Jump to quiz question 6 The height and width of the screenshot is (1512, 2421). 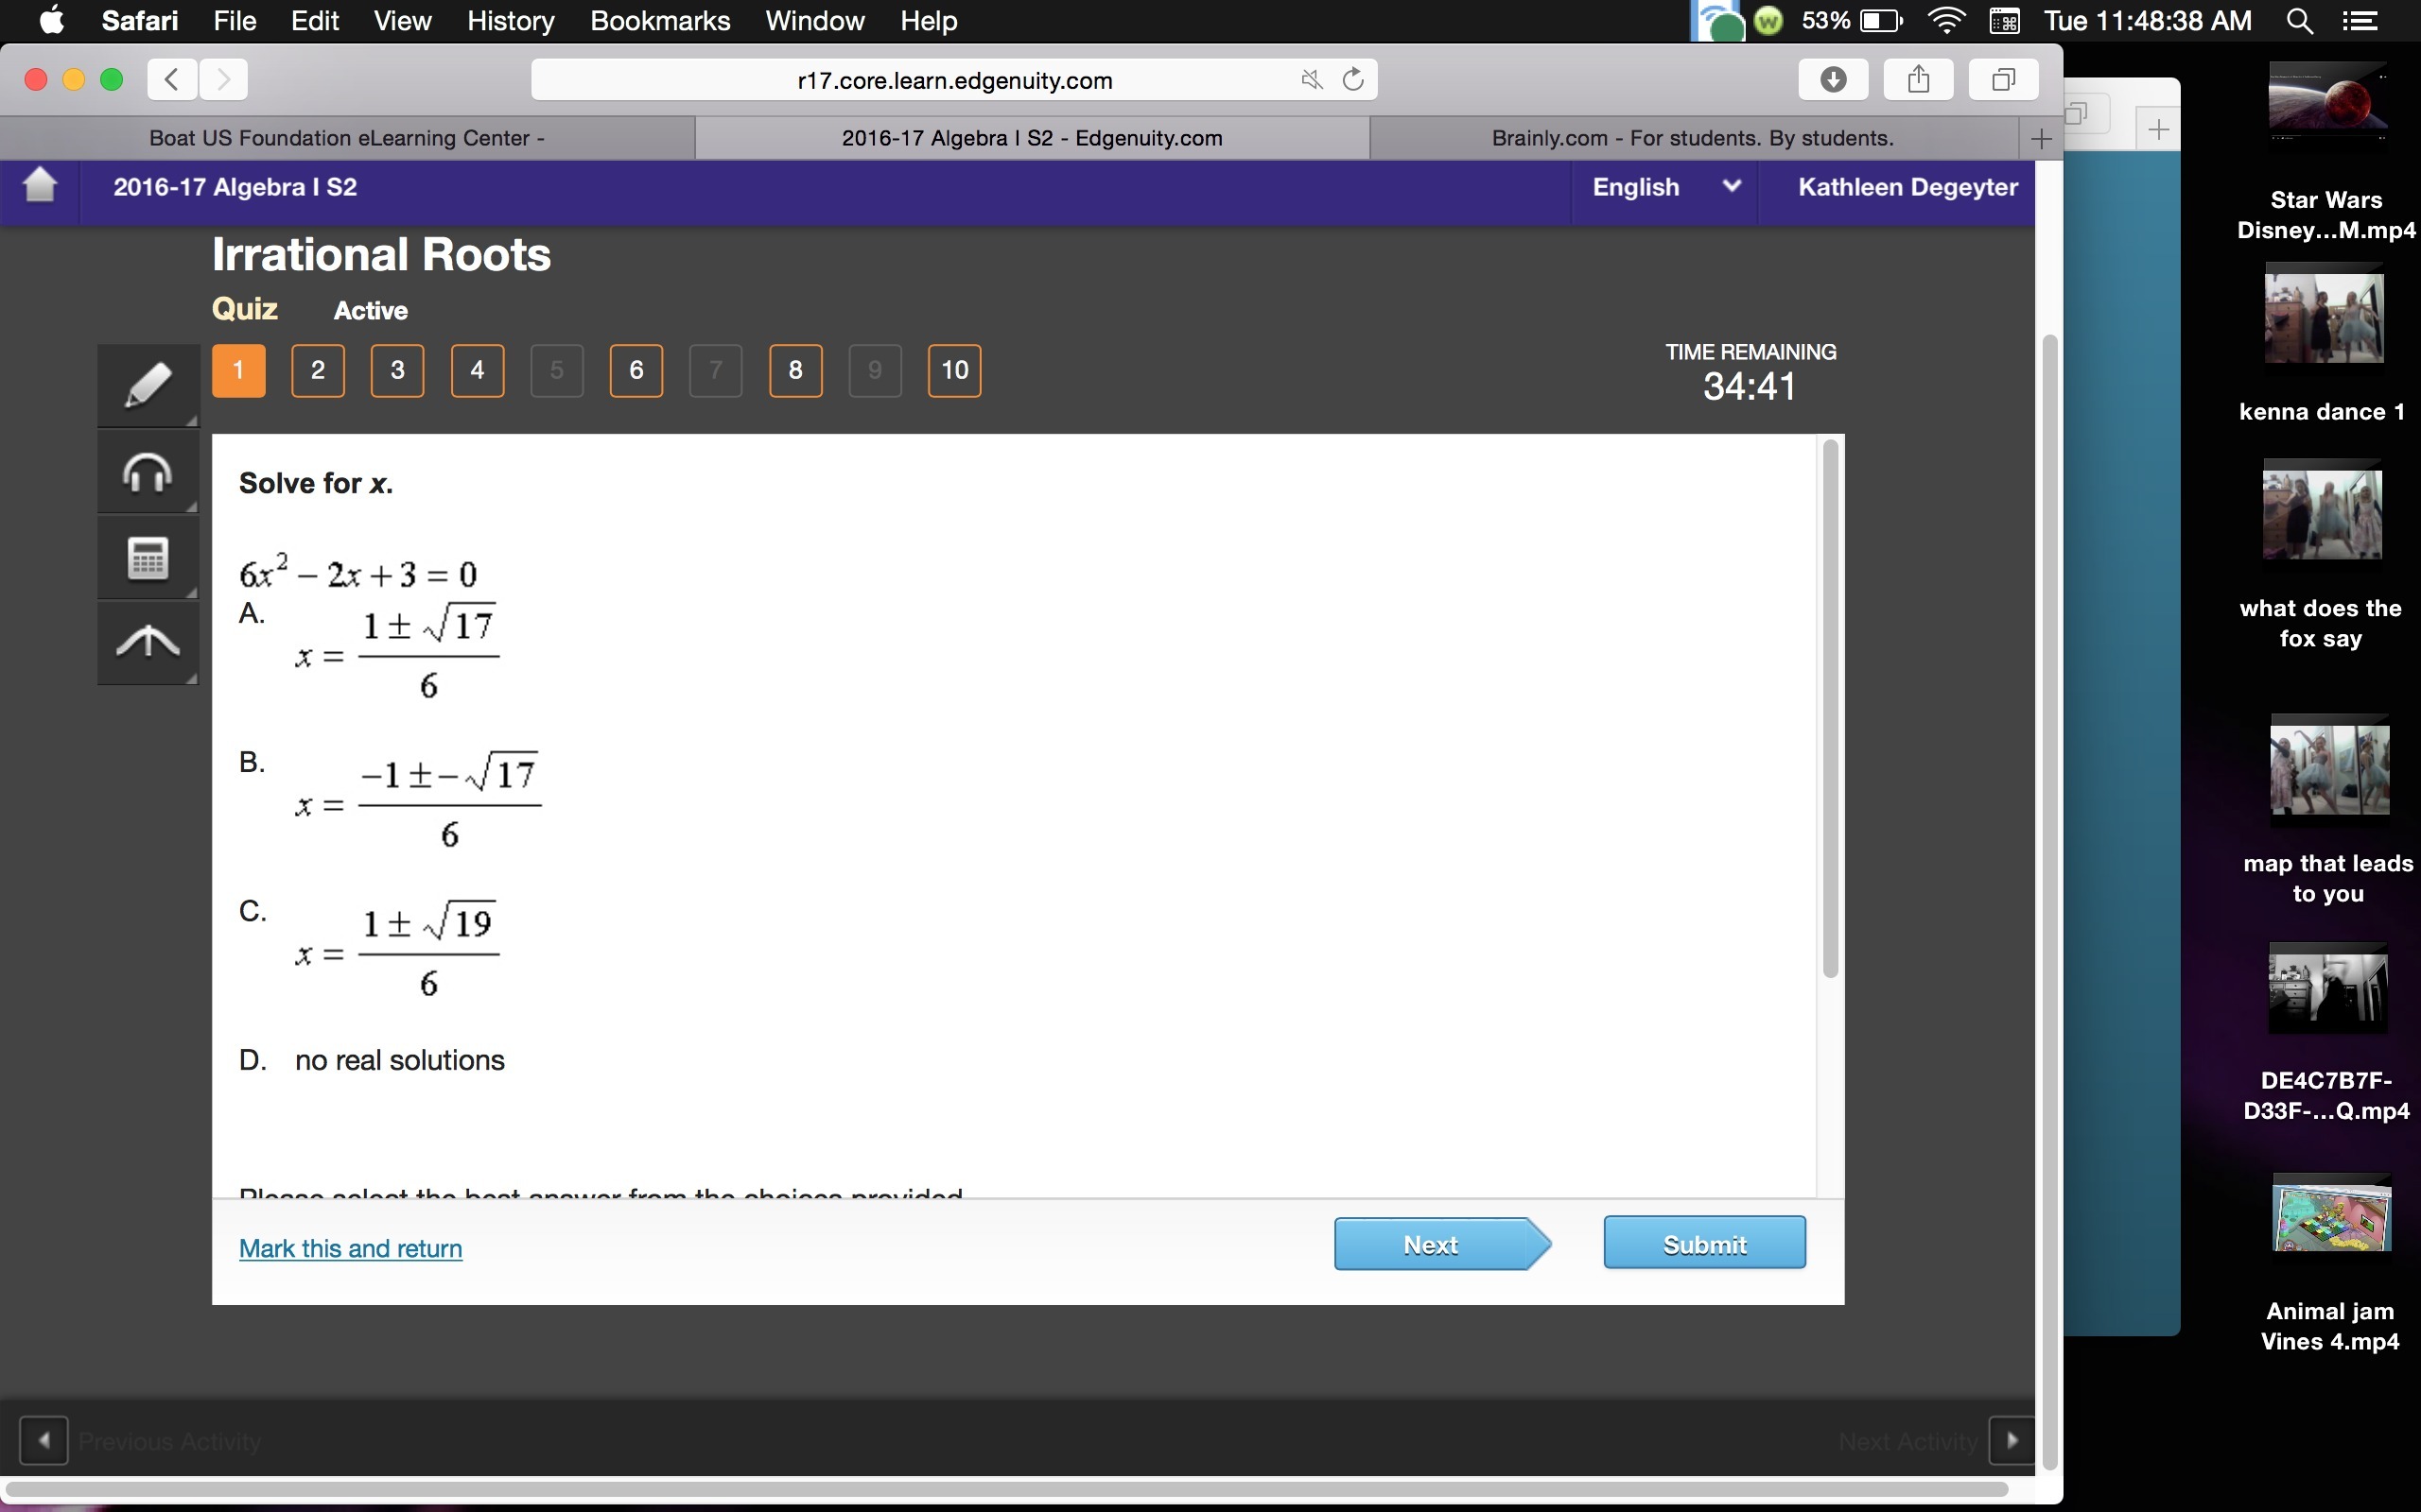pos(636,371)
